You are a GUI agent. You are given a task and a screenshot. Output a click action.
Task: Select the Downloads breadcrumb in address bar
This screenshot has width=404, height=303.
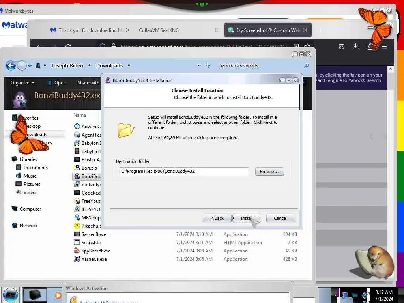(x=109, y=66)
